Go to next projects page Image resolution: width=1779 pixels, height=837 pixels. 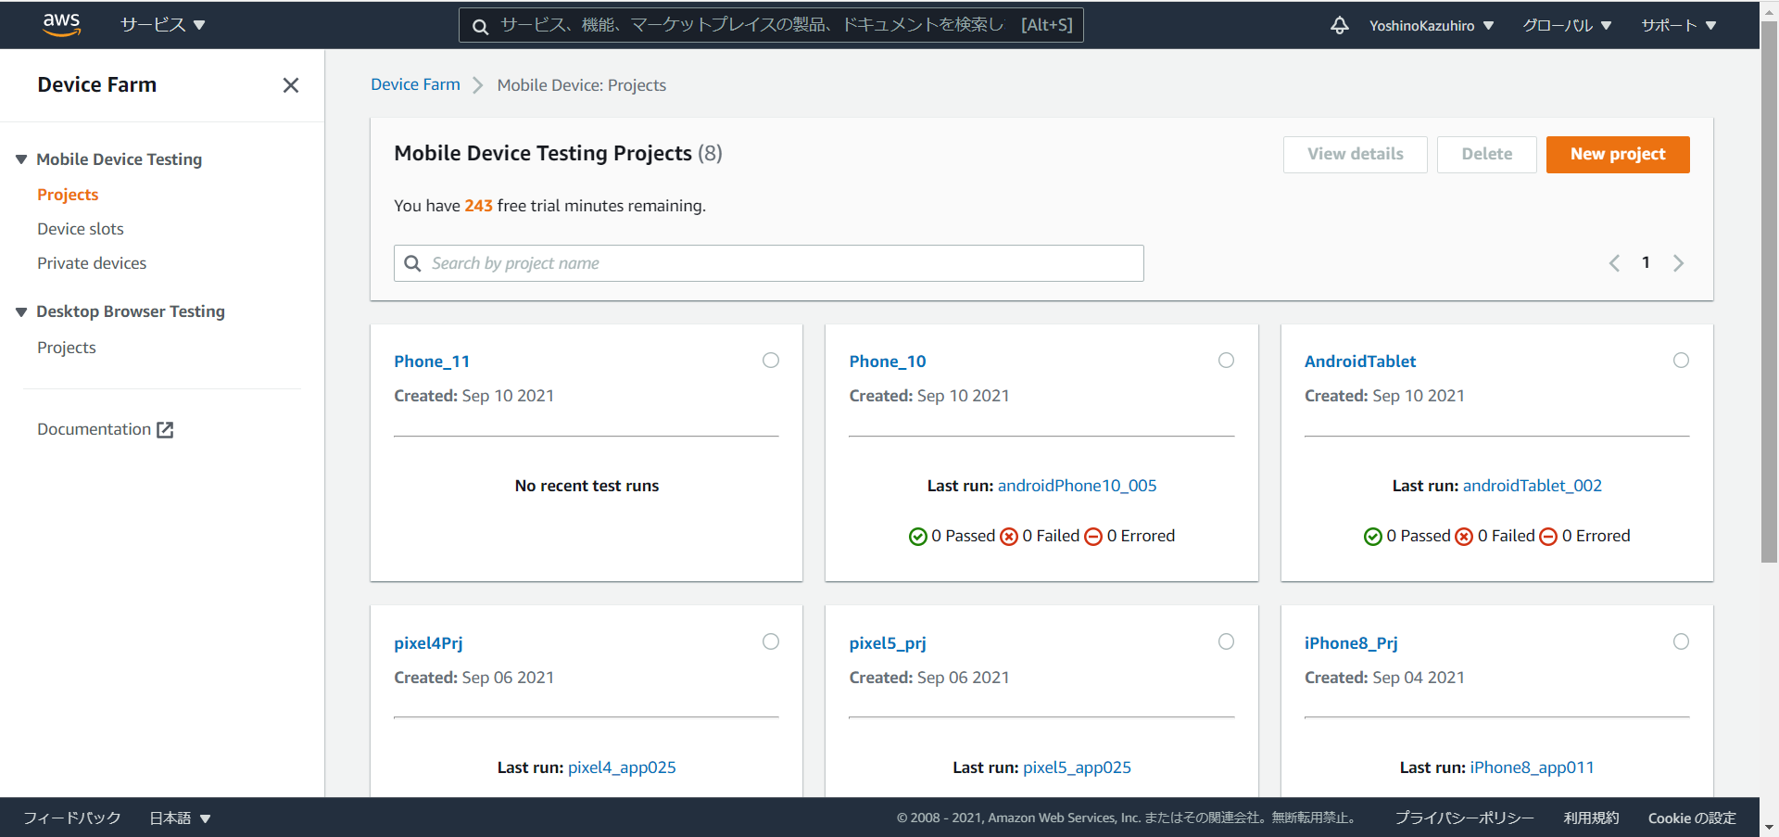coord(1678,263)
